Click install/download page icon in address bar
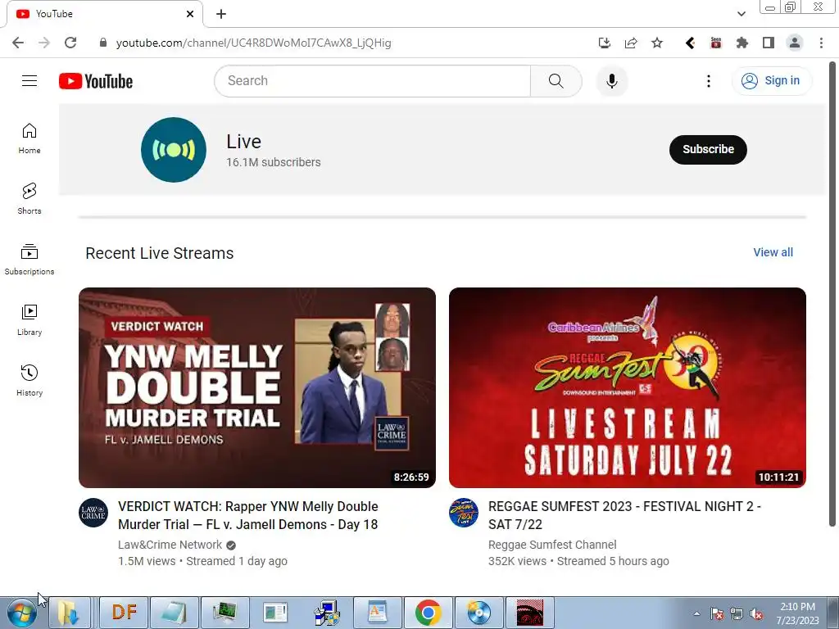Image resolution: width=839 pixels, height=629 pixels. (604, 43)
